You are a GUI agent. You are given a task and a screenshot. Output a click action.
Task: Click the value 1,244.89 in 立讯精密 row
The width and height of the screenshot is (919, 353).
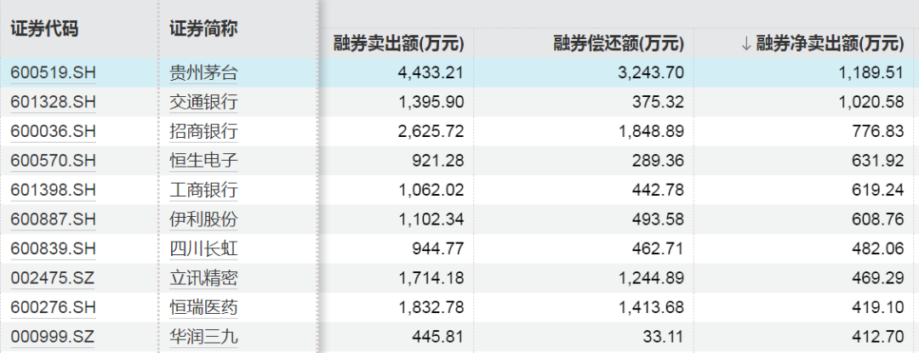[652, 278]
